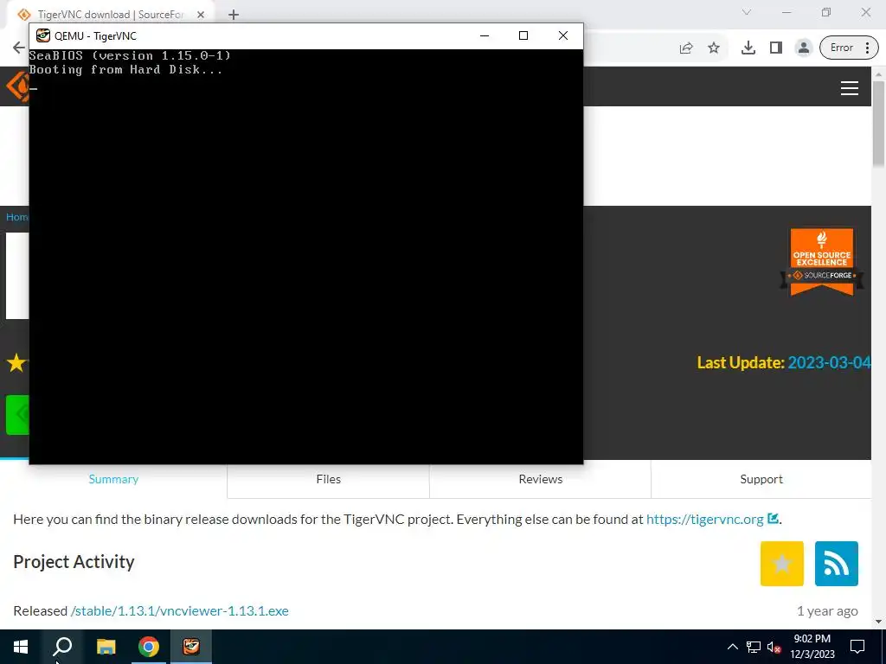Open the Chrome downloads icon
This screenshot has height=664, width=886.
coord(748,48)
